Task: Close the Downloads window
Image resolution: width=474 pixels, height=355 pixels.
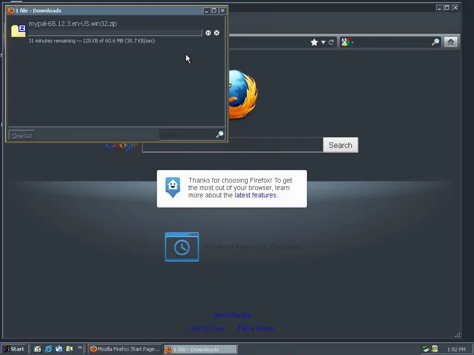Action: (223, 11)
